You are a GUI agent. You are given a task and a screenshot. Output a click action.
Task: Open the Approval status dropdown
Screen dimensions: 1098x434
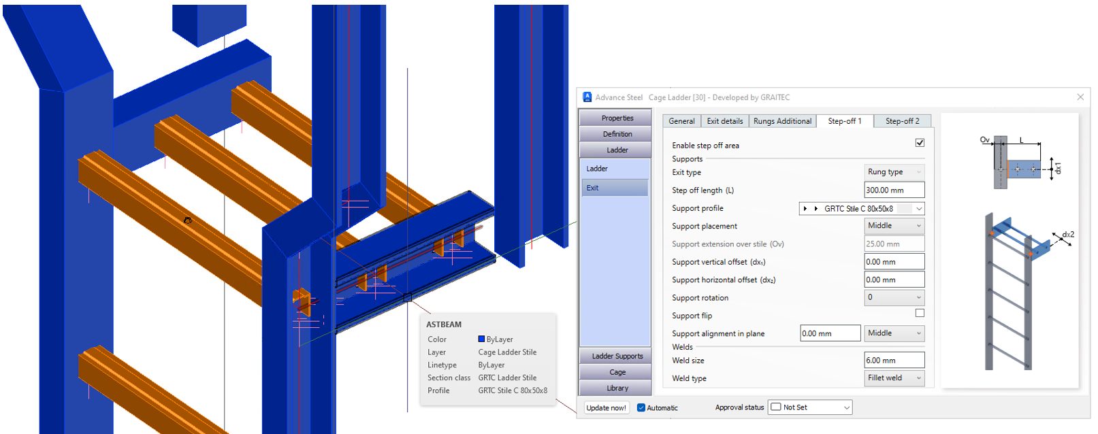(810, 407)
